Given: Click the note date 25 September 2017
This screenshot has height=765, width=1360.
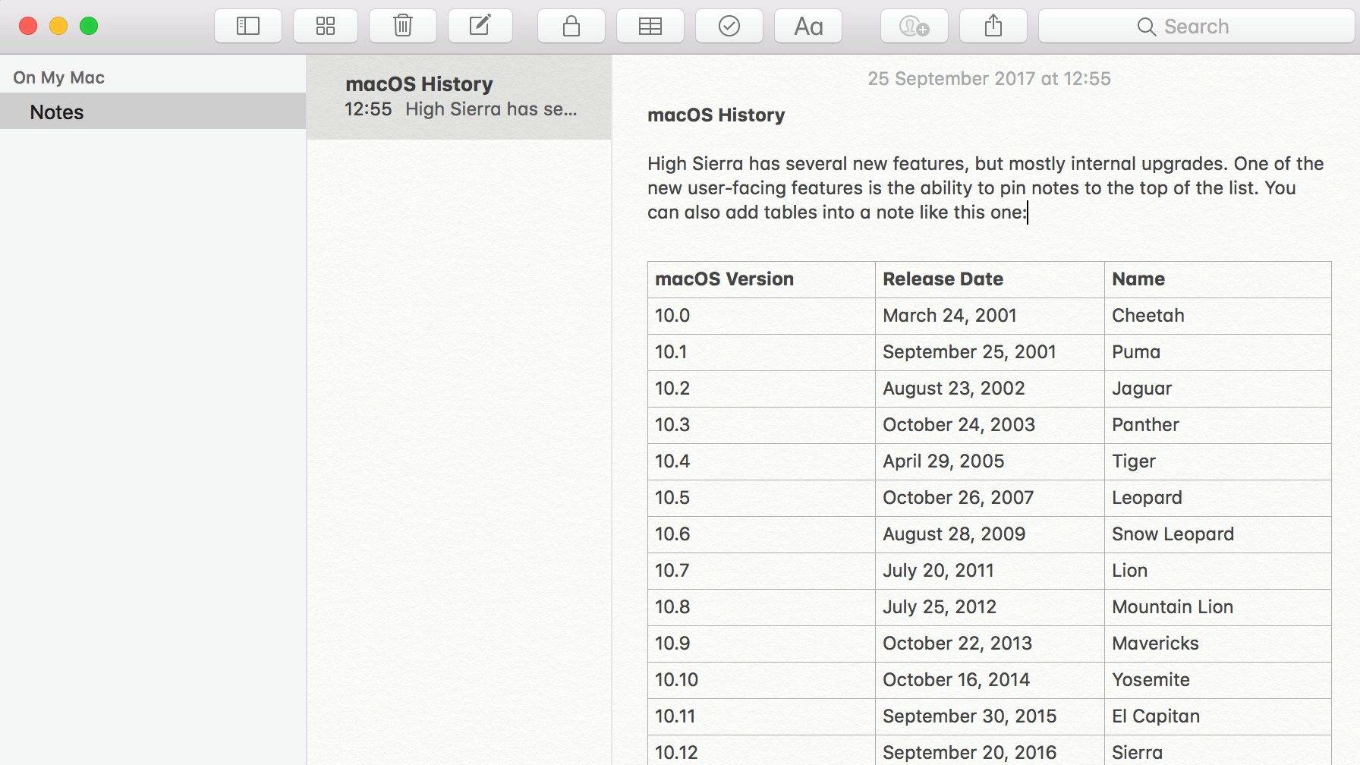Looking at the screenshot, I should [989, 78].
